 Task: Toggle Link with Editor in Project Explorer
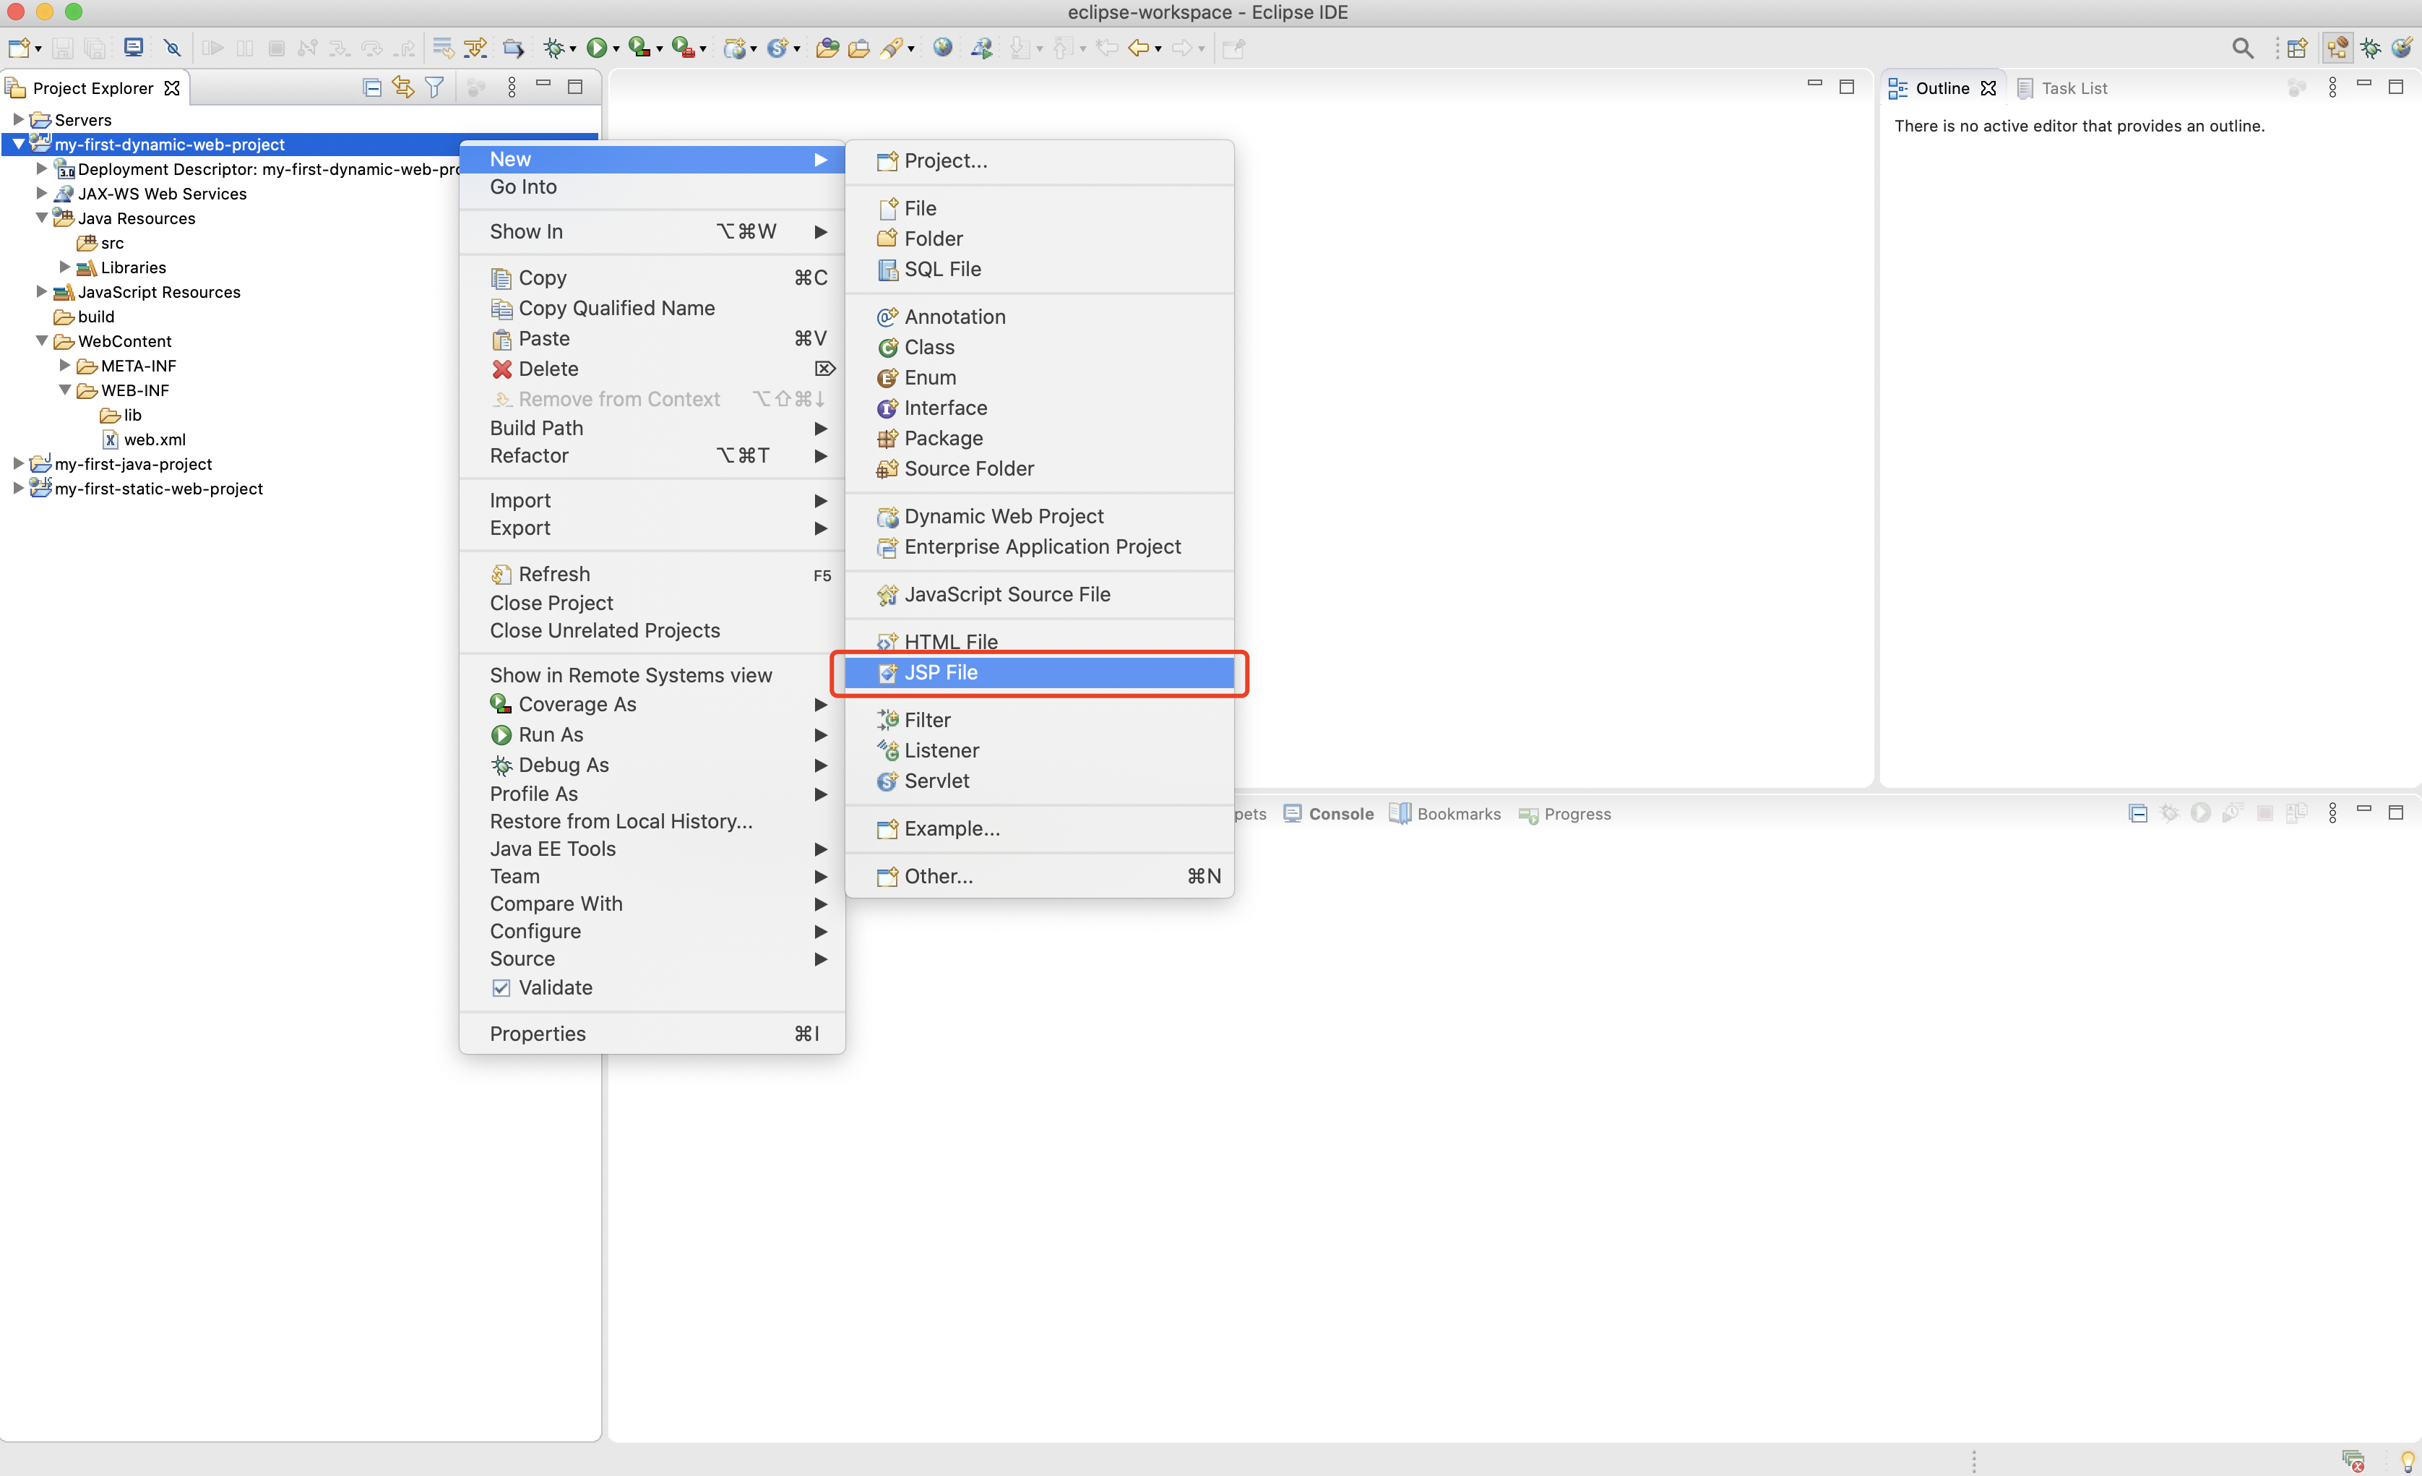tap(403, 87)
